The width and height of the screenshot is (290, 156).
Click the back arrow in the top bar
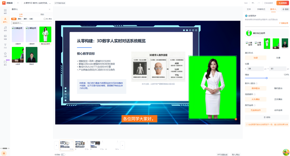18,3
